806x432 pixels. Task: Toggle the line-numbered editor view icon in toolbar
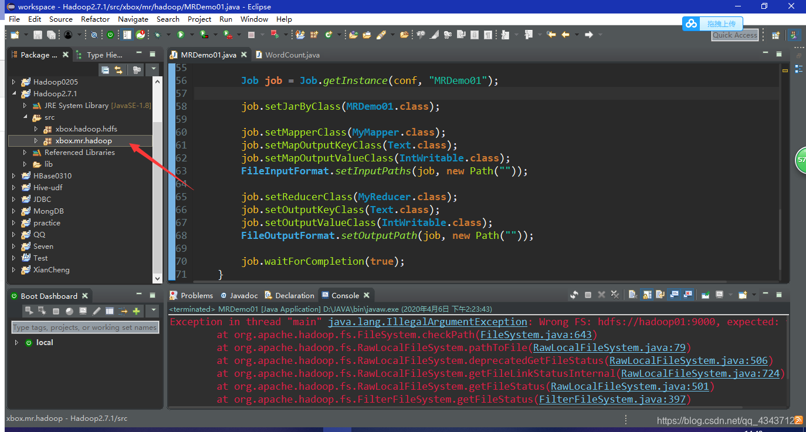[127, 35]
